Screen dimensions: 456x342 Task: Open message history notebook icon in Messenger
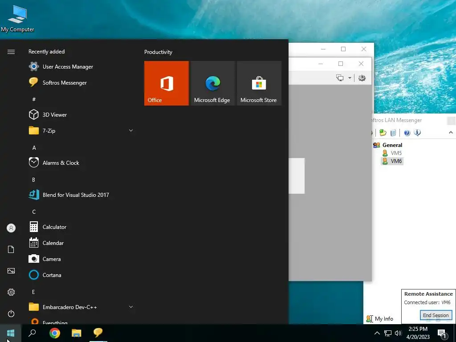tap(393, 133)
